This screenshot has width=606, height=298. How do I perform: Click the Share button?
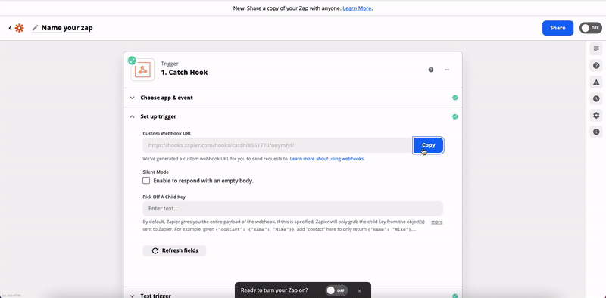[558, 28]
